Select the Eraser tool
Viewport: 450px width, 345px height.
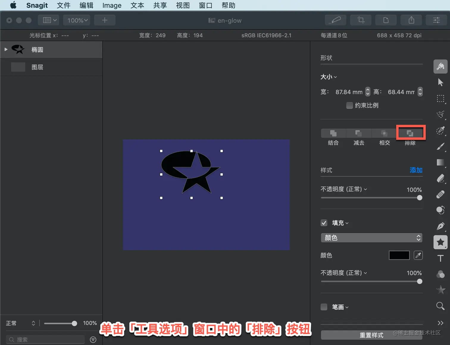(x=440, y=178)
